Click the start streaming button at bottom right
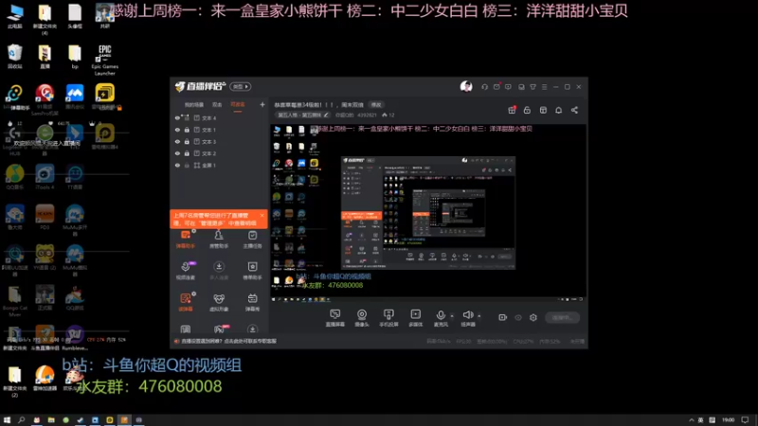The height and width of the screenshot is (426, 758). point(562,317)
